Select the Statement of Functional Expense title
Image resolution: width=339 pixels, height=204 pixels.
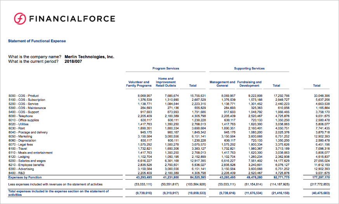37,41
